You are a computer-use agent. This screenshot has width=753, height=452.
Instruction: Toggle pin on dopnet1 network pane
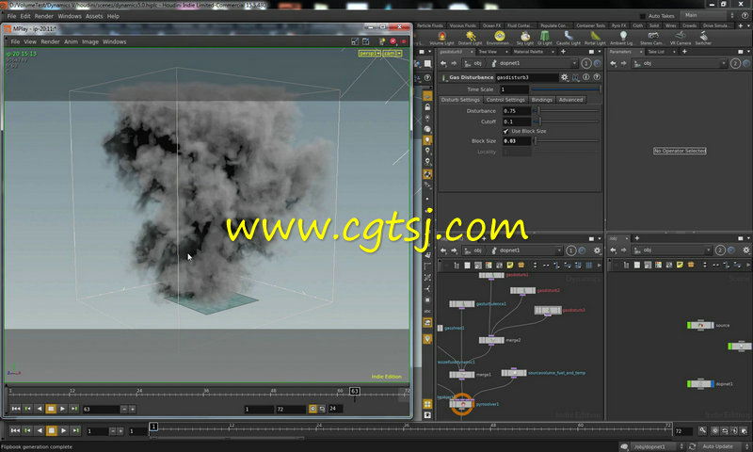coord(582,250)
